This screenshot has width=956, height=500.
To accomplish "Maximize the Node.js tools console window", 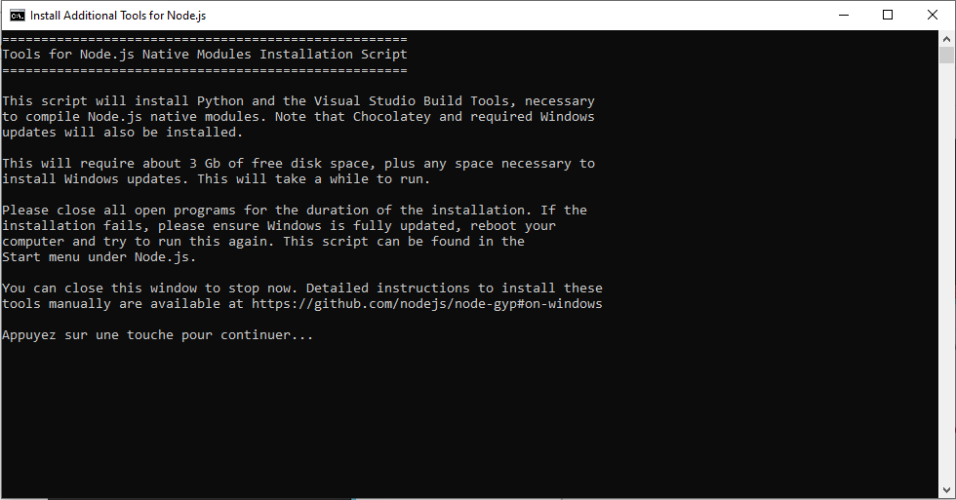I will click(888, 16).
